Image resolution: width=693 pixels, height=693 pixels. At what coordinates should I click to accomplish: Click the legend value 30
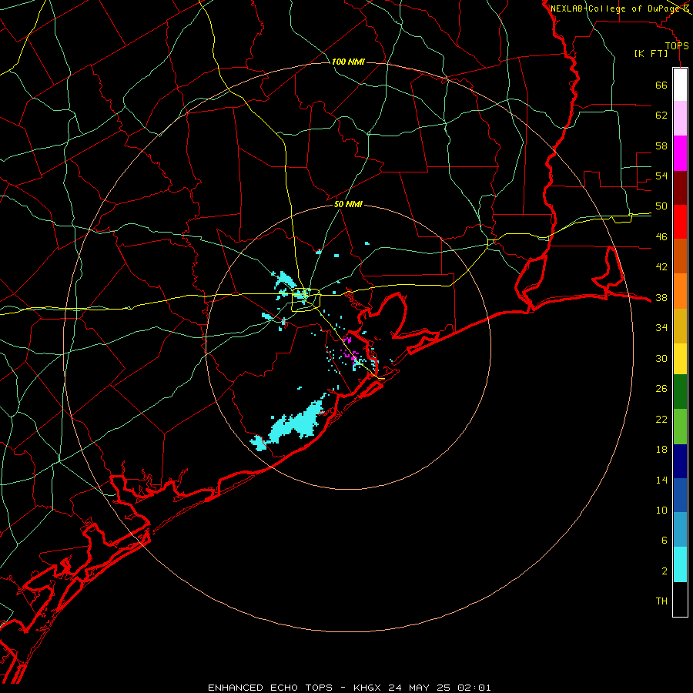(661, 358)
